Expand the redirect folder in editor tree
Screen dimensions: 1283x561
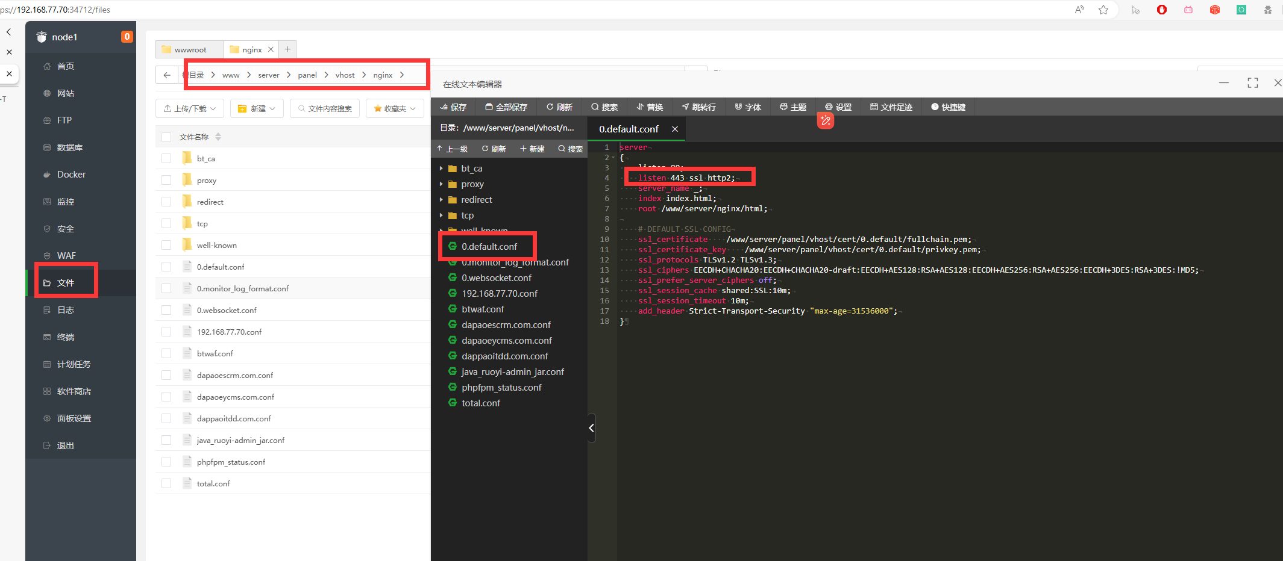441,200
